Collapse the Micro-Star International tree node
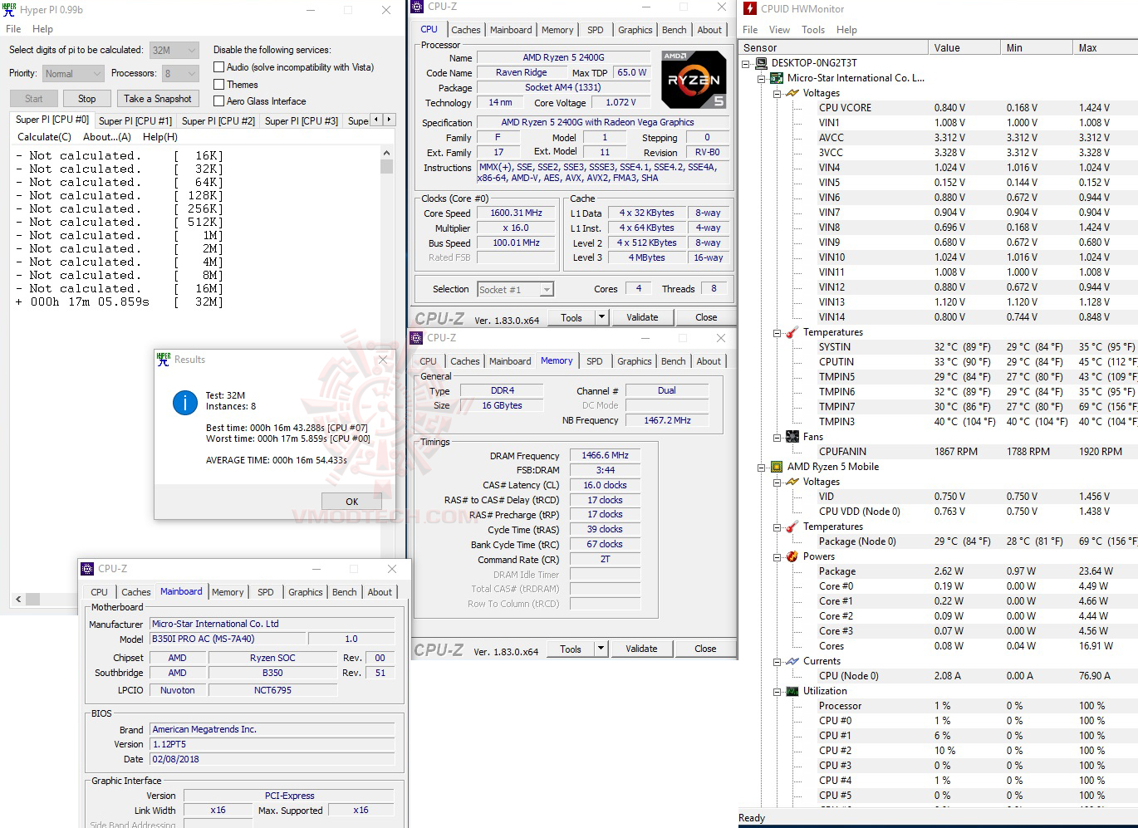This screenshot has width=1138, height=828. click(x=762, y=78)
